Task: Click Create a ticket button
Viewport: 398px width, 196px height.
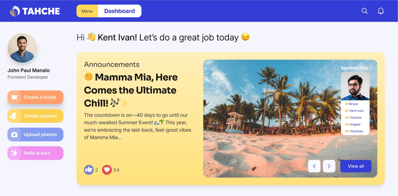Action: (35, 97)
